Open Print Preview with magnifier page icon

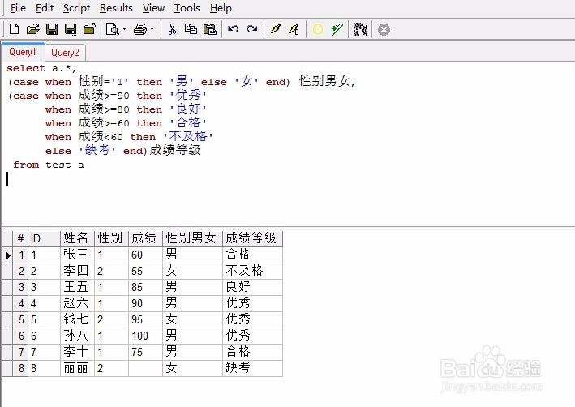tap(112, 29)
